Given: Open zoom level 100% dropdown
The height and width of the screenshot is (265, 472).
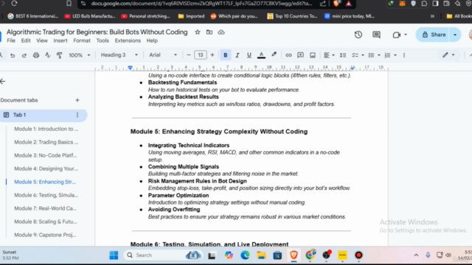Looking at the screenshot, I should (79, 55).
